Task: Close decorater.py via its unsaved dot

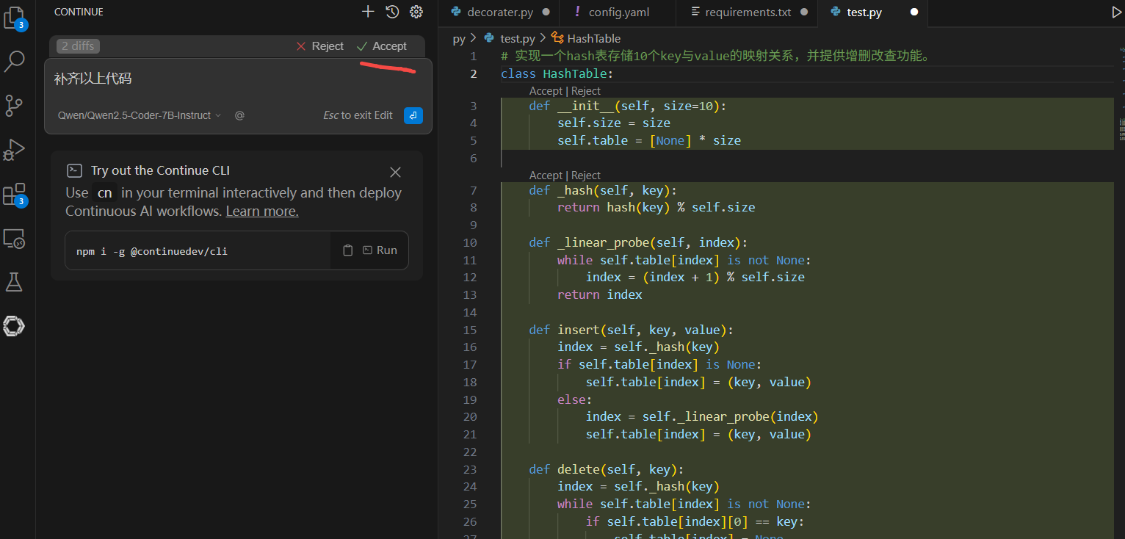Action: pos(546,12)
